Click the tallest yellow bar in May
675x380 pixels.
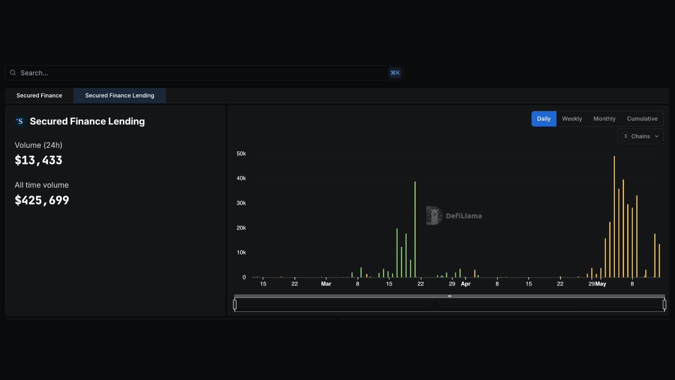click(x=614, y=217)
